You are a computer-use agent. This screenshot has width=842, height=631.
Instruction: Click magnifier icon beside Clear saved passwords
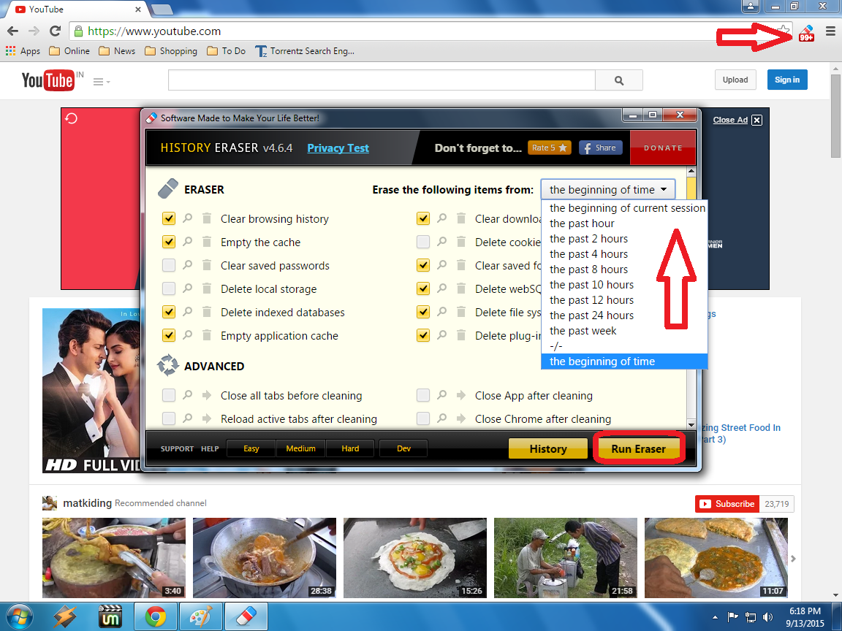[187, 265]
